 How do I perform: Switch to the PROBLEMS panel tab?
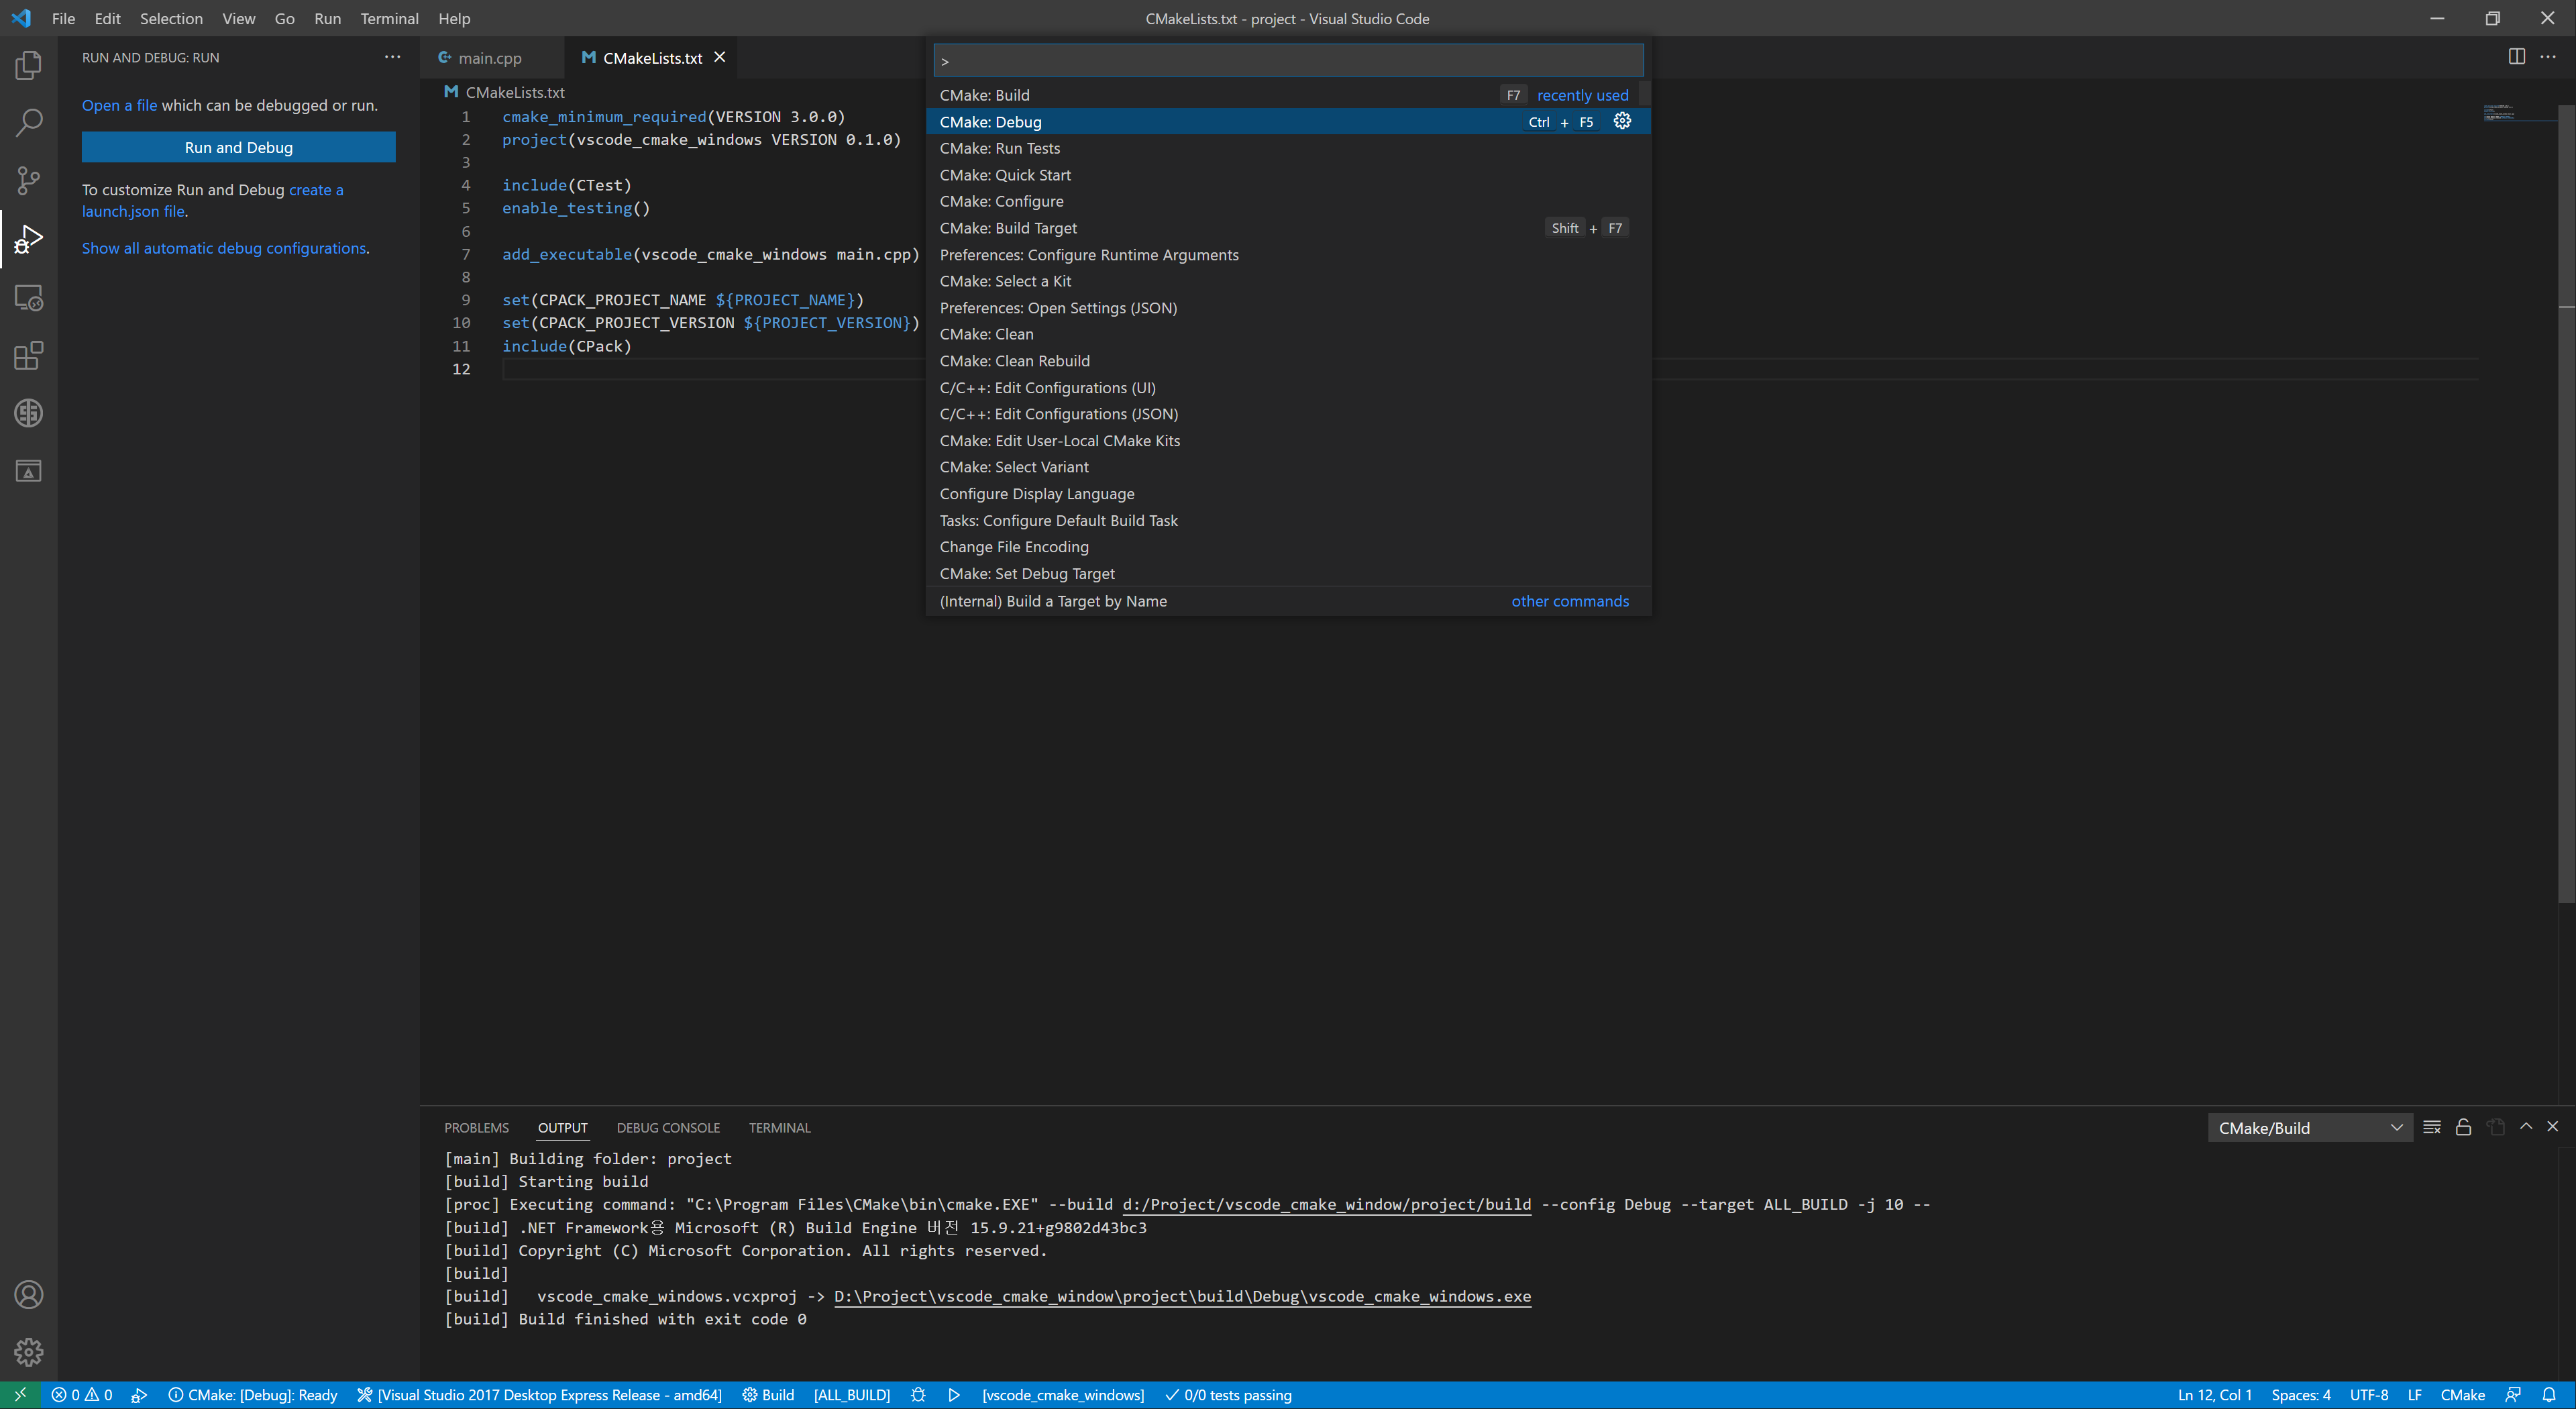point(476,1128)
